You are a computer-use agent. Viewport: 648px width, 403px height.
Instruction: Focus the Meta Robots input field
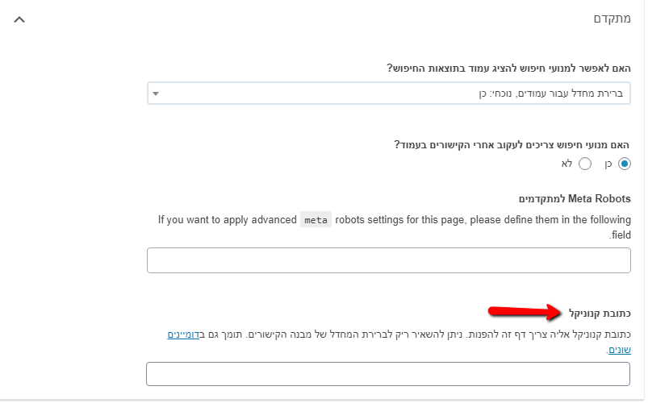388,260
